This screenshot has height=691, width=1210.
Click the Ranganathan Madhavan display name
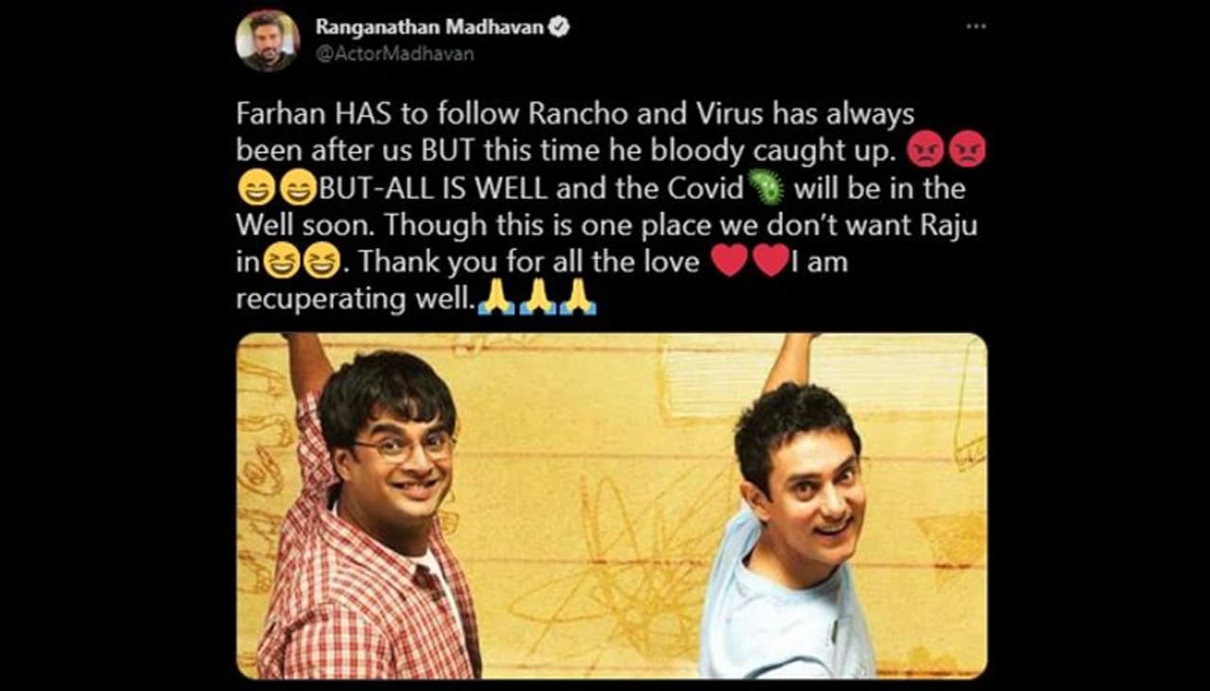click(x=430, y=27)
